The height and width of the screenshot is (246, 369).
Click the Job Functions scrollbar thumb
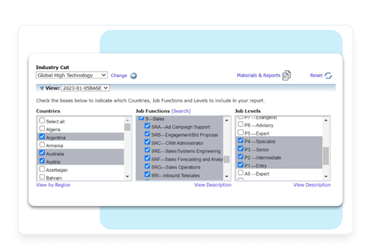[227, 159]
